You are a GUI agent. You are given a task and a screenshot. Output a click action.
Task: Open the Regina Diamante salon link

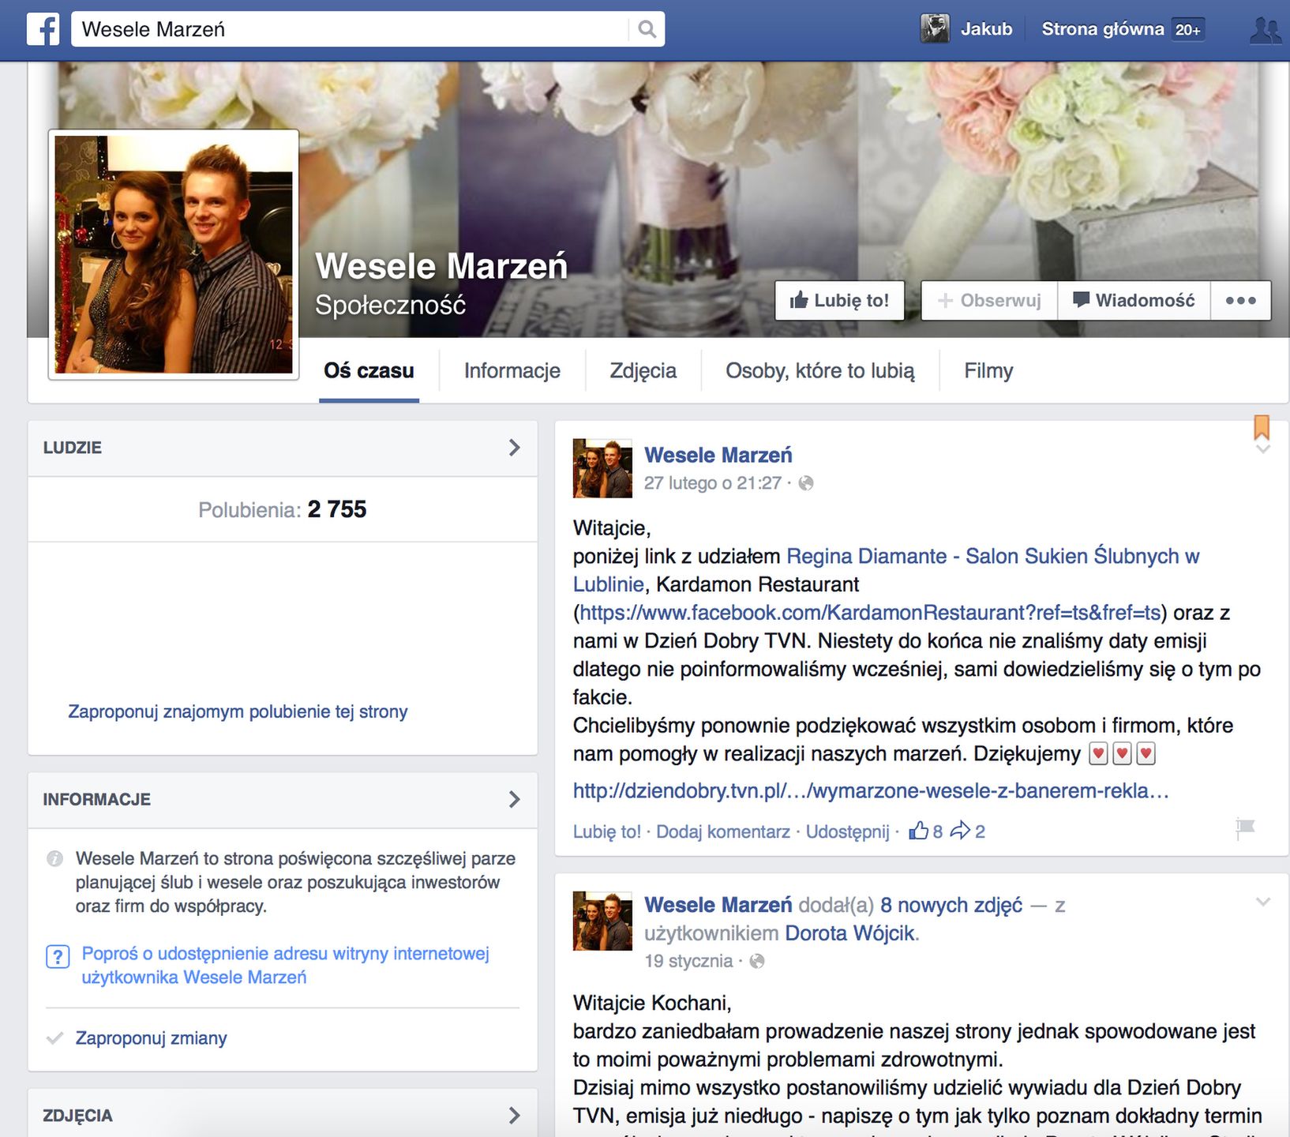(x=993, y=556)
